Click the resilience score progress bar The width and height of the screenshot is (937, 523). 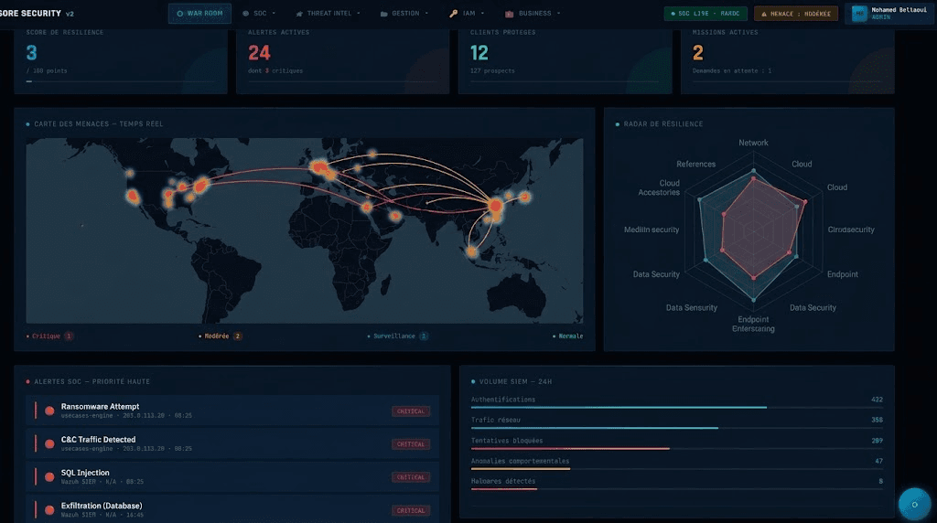pyautogui.click(x=121, y=81)
